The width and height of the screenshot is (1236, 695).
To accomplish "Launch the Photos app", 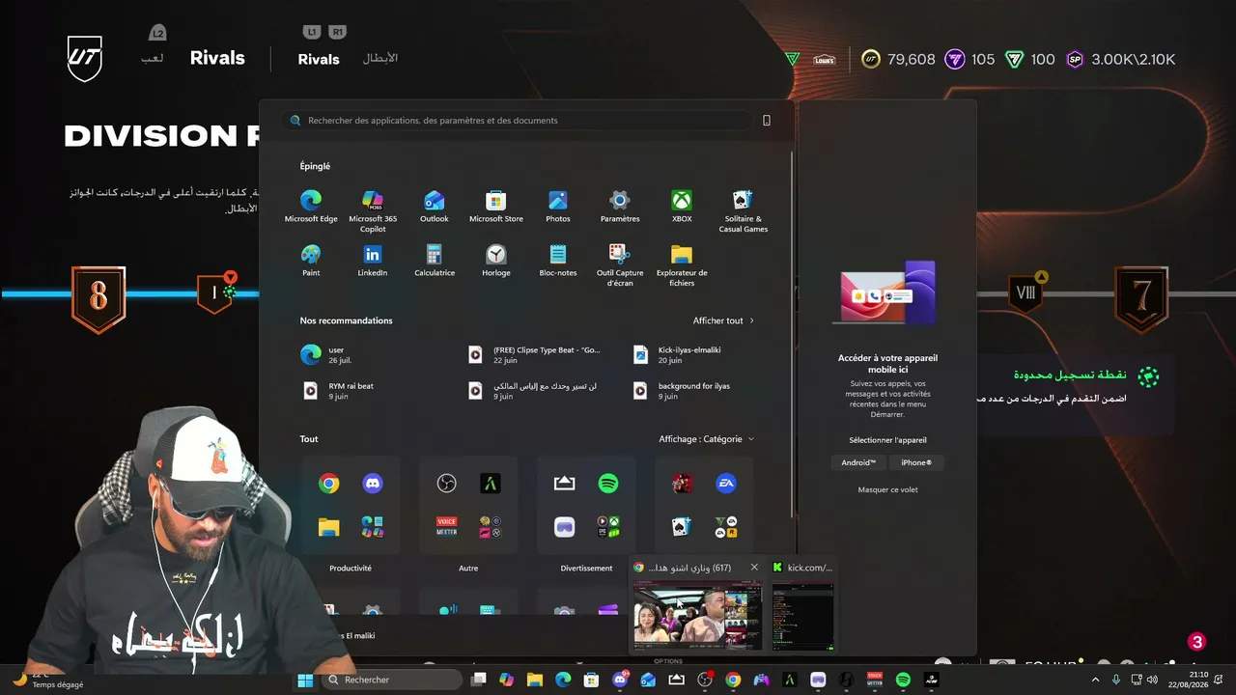I will coord(558,207).
